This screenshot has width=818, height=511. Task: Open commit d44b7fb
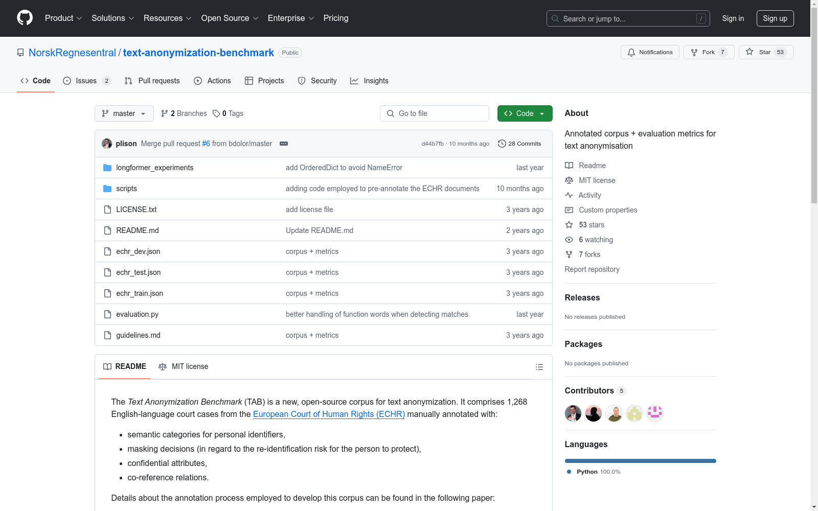pyautogui.click(x=433, y=144)
